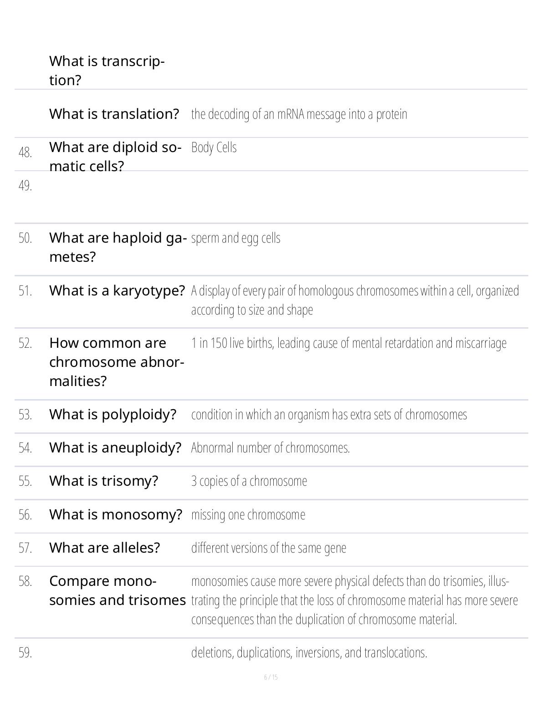Click the karyotype definition about homologous chromosomes
542x701 pixels.
coord(354,300)
